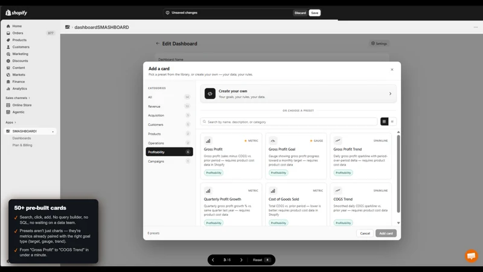Select the Acquisition category
The width and height of the screenshot is (483, 272).
tap(169, 115)
